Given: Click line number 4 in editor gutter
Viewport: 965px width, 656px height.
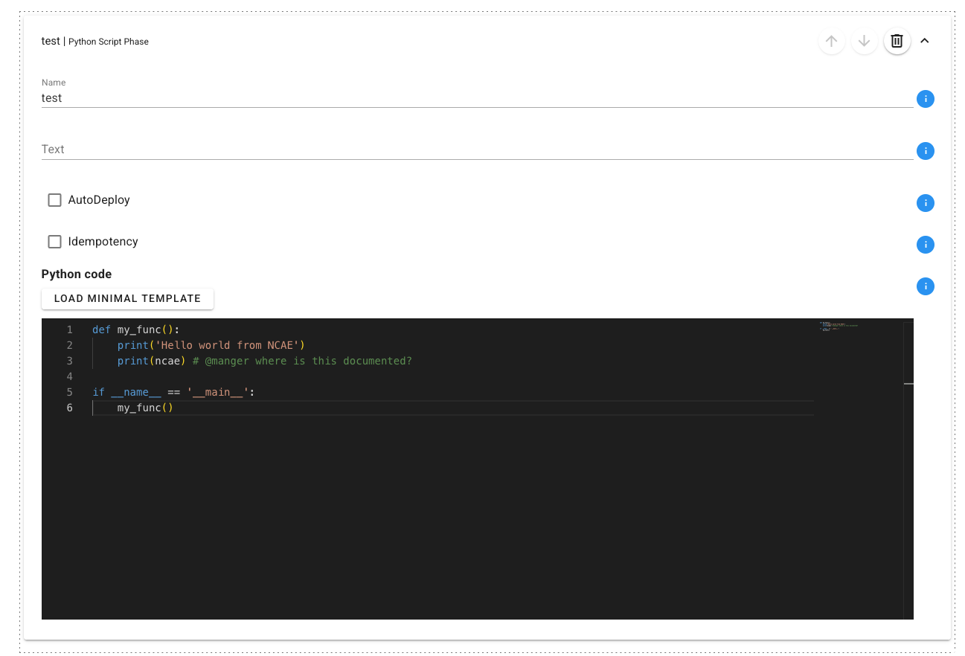Looking at the screenshot, I should [x=69, y=376].
